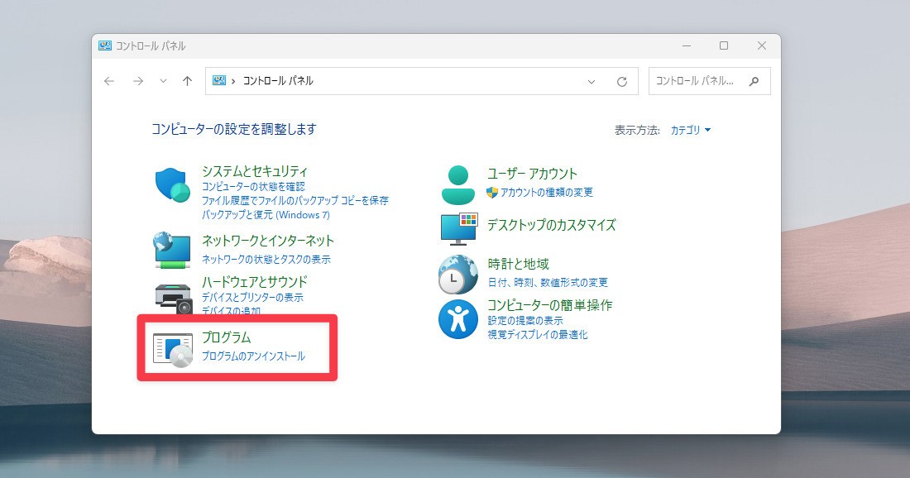Open the Ease of Access icon
Viewport: 910px width, 478px height.
tap(458, 319)
